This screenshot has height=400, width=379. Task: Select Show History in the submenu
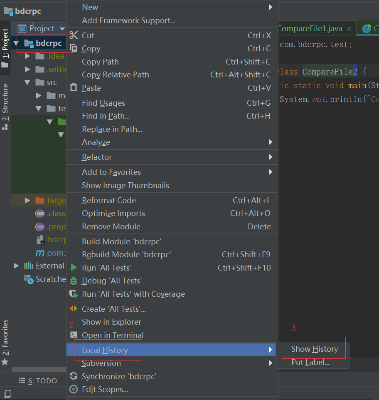coord(314,349)
